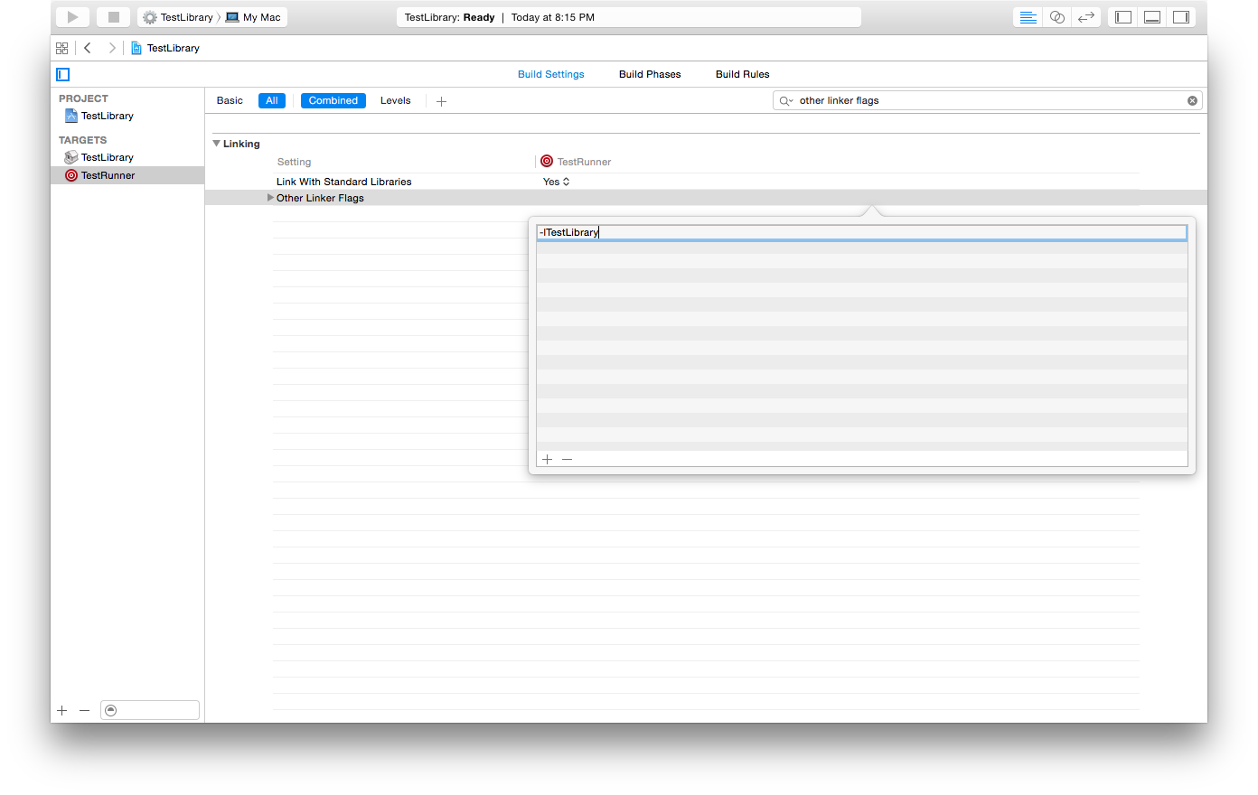Add a new target with plus button

(x=61, y=711)
